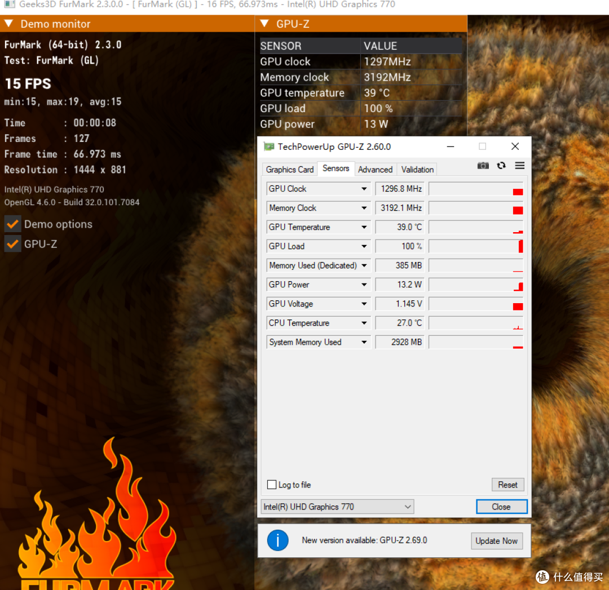
Task: Click the New version available GPU-Z 2.69.0 text
Action: tap(364, 540)
